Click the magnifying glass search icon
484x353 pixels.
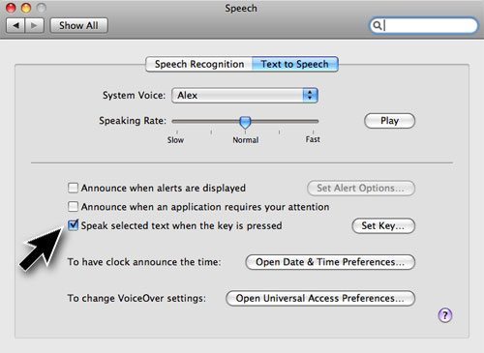point(377,25)
